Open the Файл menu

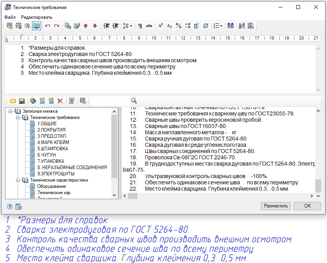click(10, 17)
